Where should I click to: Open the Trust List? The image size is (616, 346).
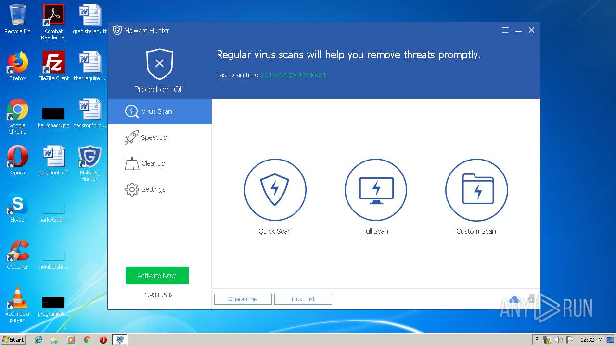[x=303, y=299]
